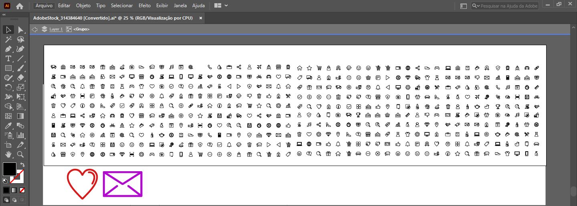The width and height of the screenshot is (577, 206).
Task: Select the Hand tool
Action: tap(8, 154)
